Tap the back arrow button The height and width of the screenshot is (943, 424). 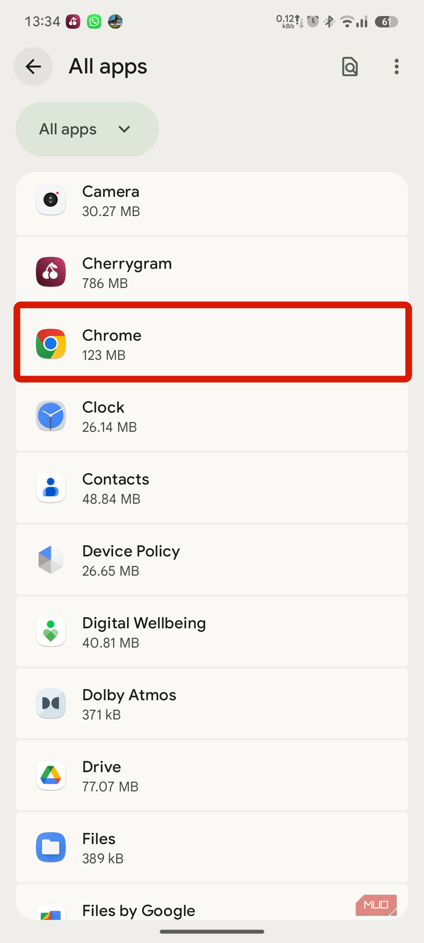33,66
